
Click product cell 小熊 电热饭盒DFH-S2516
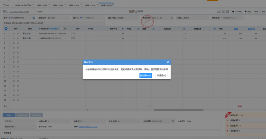[x=54, y=38]
